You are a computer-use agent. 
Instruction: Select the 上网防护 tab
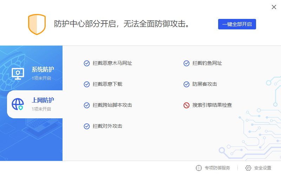click(43, 100)
